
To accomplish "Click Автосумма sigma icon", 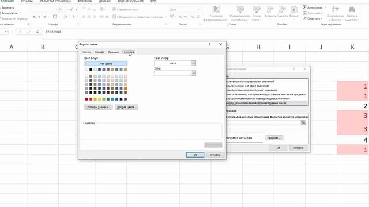I will pyautogui.click(x=312, y=7).
